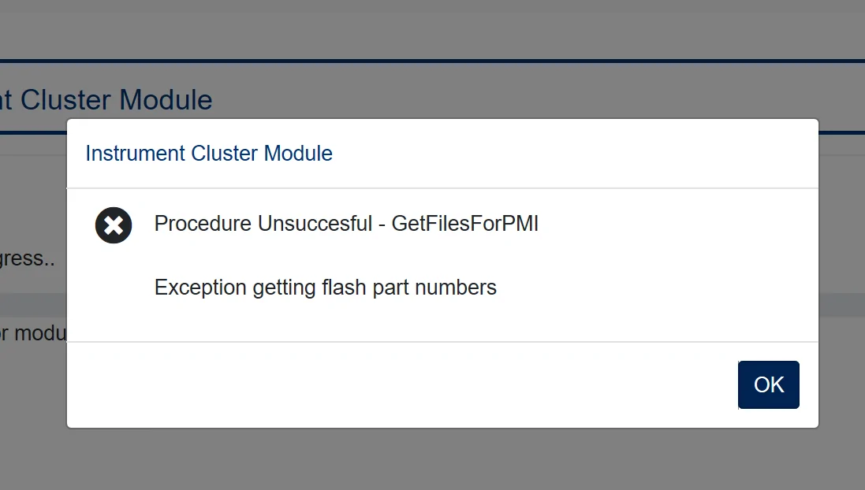Click the partially hidden progress text at left
The width and height of the screenshot is (865, 490).
point(27,258)
